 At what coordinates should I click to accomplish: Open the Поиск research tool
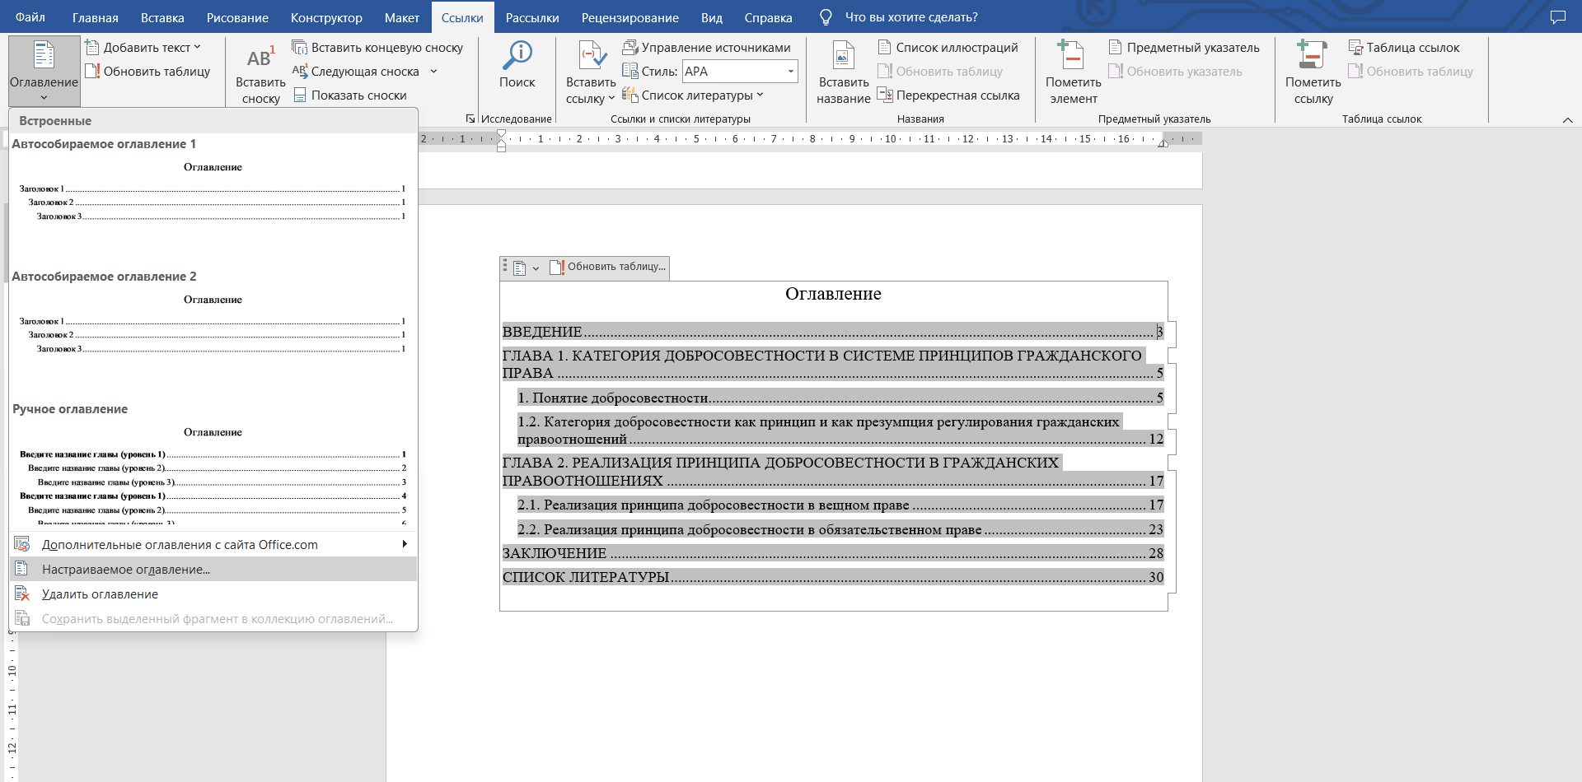pyautogui.click(x=517, y=65)
